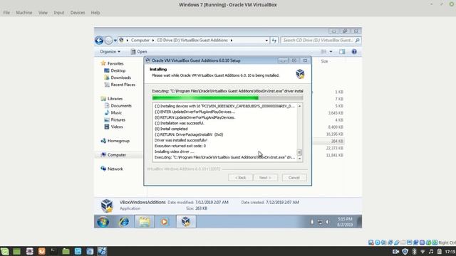Screen dimensions: 456x256
Task: Click the Open toolbar button
Action: [139, 52]
